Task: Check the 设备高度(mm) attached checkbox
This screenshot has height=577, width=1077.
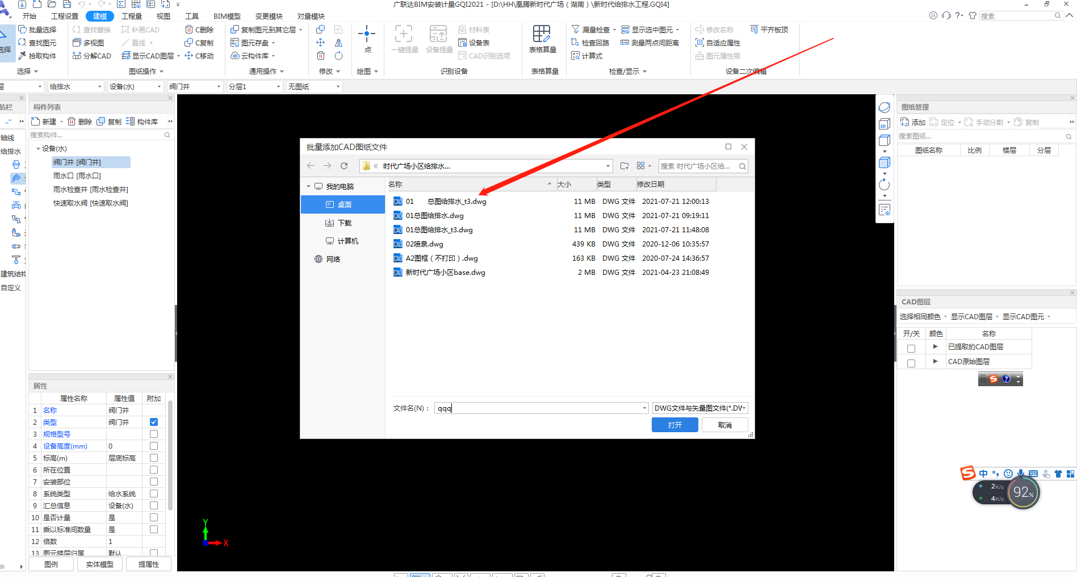Action: (154, 446)
